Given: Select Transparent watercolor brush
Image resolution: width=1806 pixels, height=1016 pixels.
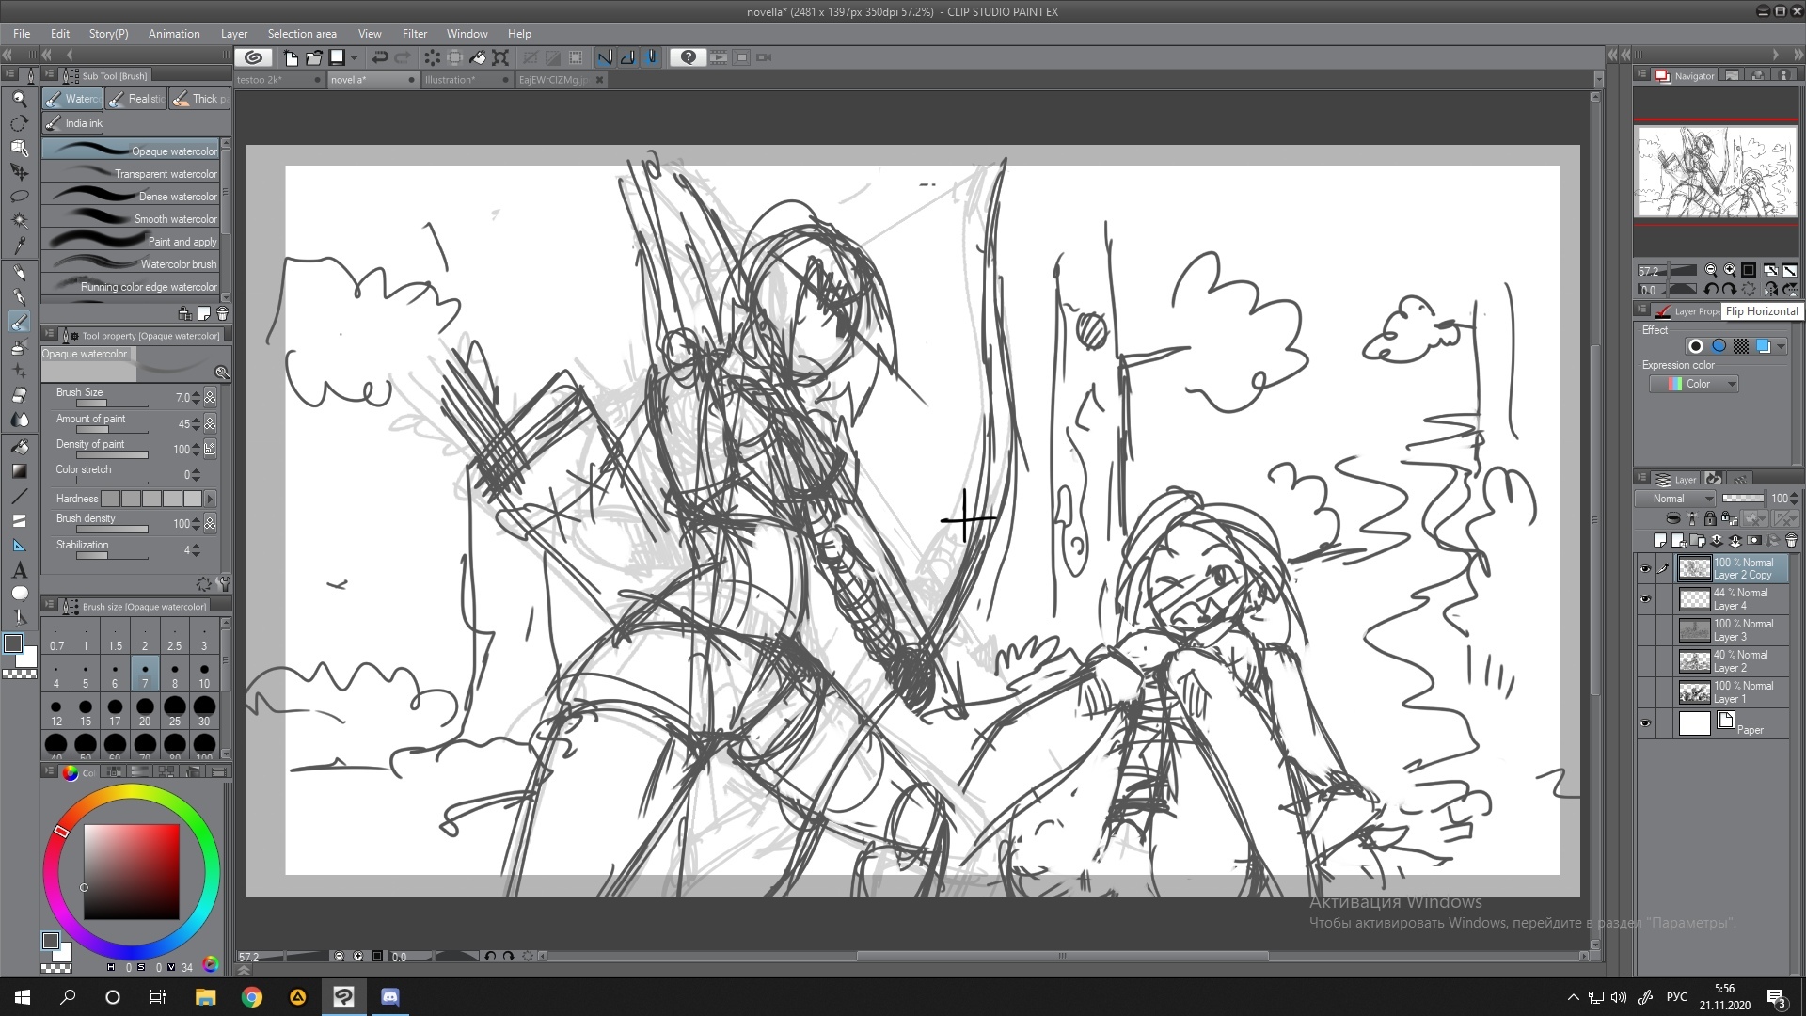Looking at the screenshot, I should tap(131, 174).
